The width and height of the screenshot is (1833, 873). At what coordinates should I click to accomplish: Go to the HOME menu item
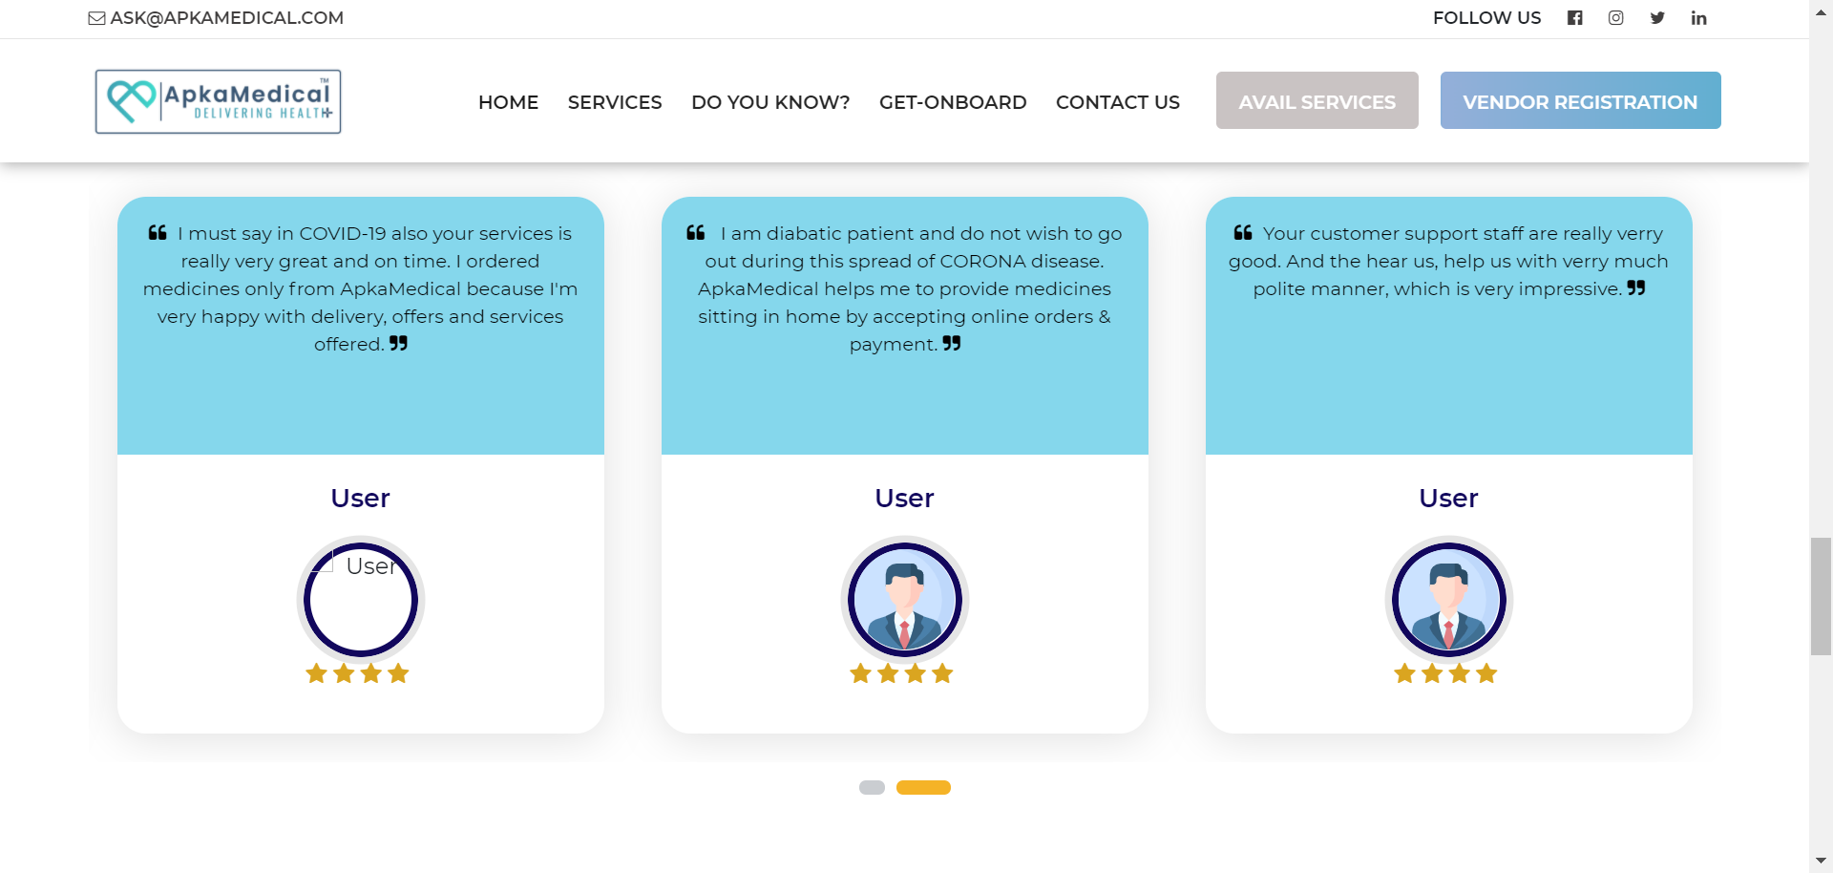tap(509, 102)
